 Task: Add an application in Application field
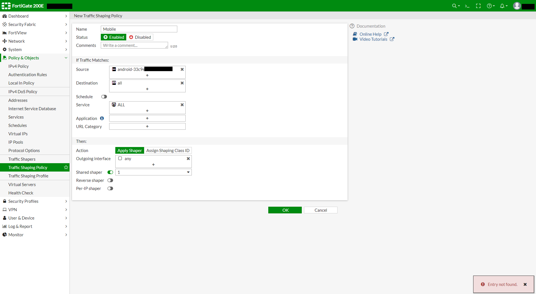pos(147,118)
